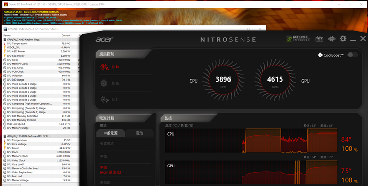Select the GPU Memory Controller Load row

coord(40,168)
